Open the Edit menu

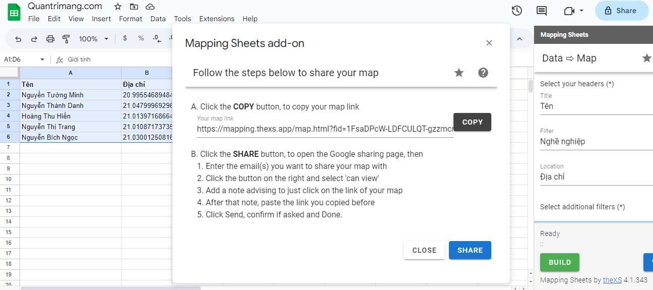(54, 19)
